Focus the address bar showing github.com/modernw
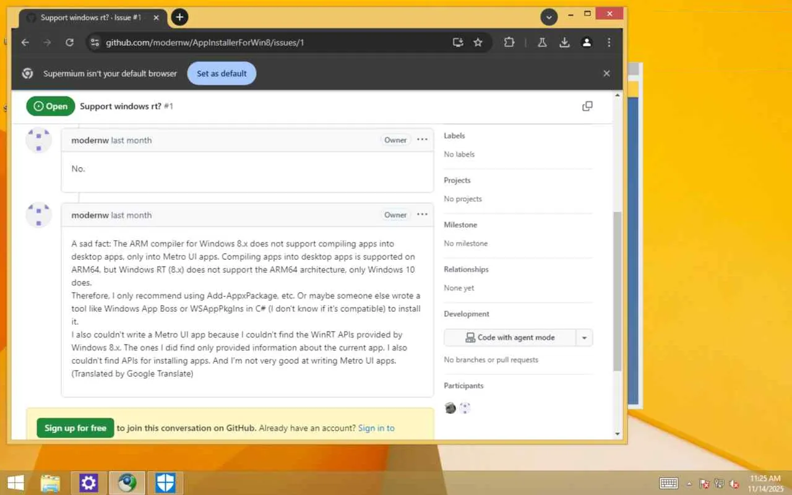Viewport: 792px width, 495px height. [272, 43]
